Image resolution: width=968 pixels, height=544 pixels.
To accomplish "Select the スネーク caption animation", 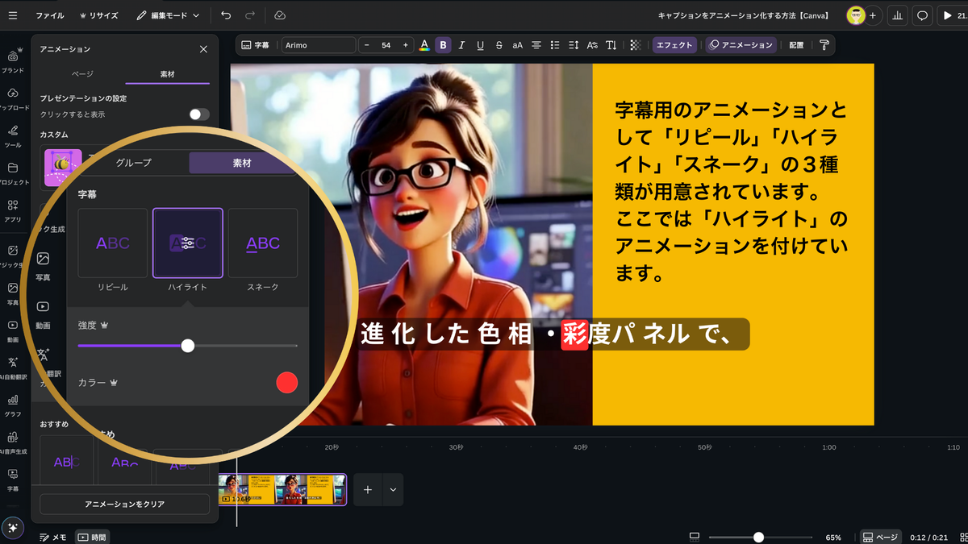I will (263, 243).
